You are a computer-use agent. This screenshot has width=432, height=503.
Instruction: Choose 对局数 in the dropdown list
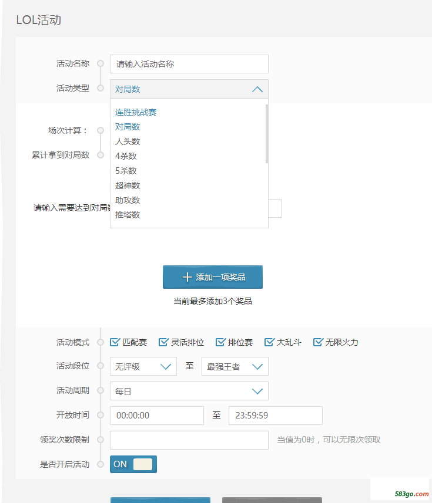128,127
